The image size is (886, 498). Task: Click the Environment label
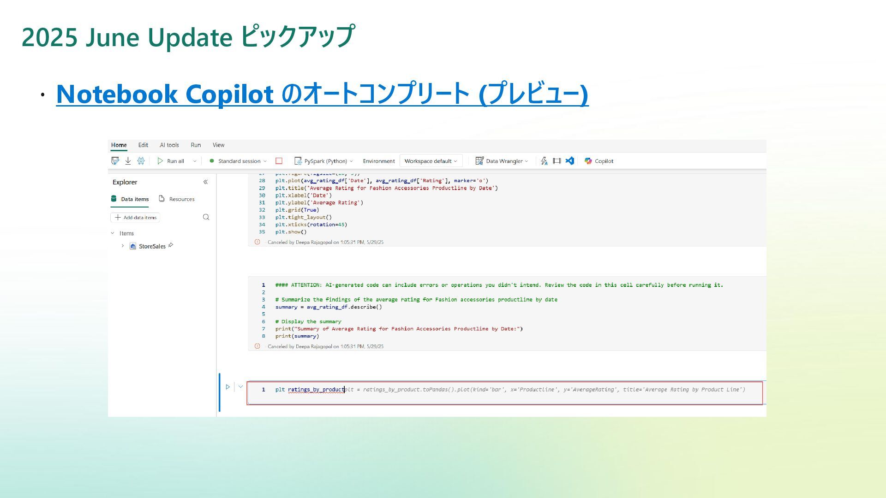click(x=378, y=161)
